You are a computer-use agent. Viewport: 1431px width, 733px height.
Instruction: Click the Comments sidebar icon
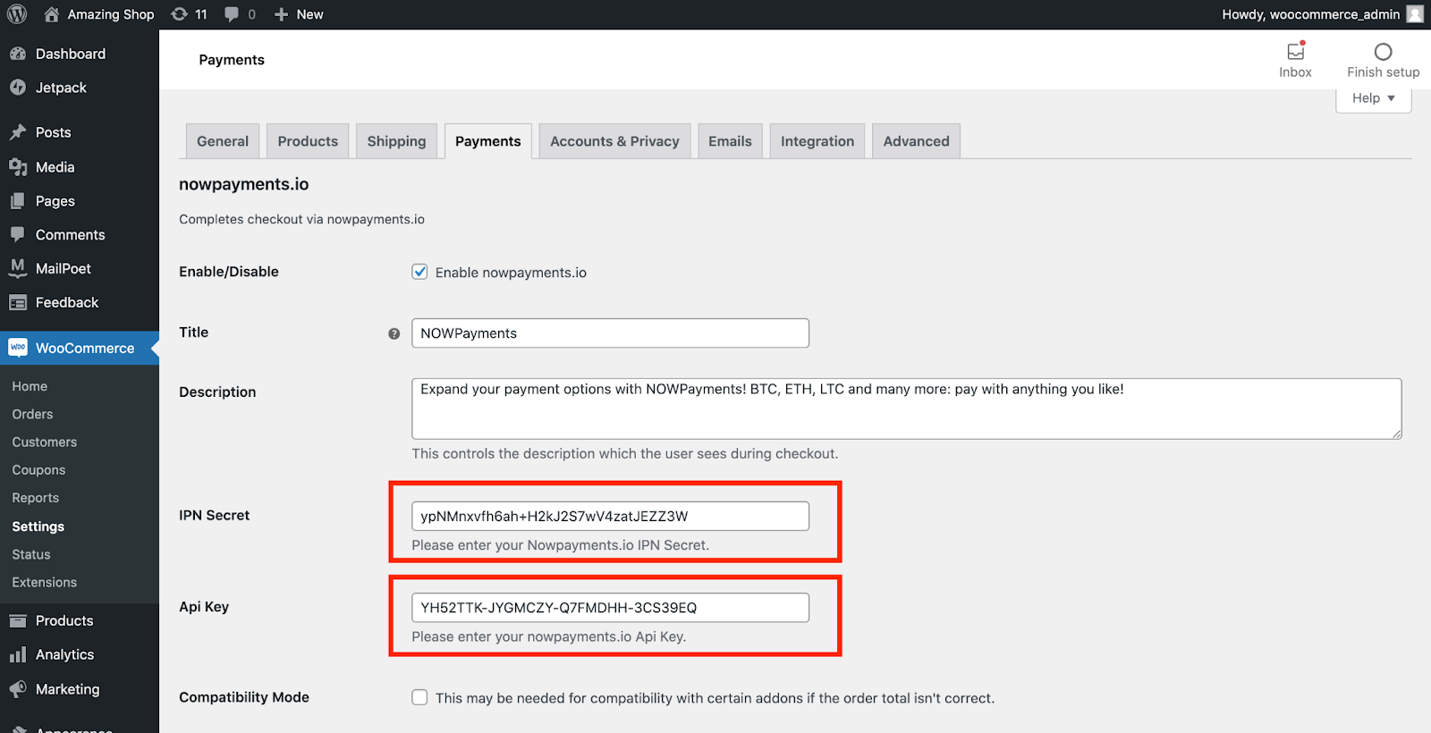18,234
